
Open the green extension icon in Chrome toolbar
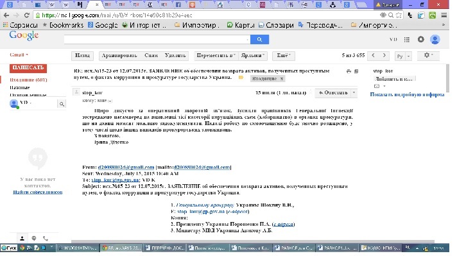[x=433, y=15]
